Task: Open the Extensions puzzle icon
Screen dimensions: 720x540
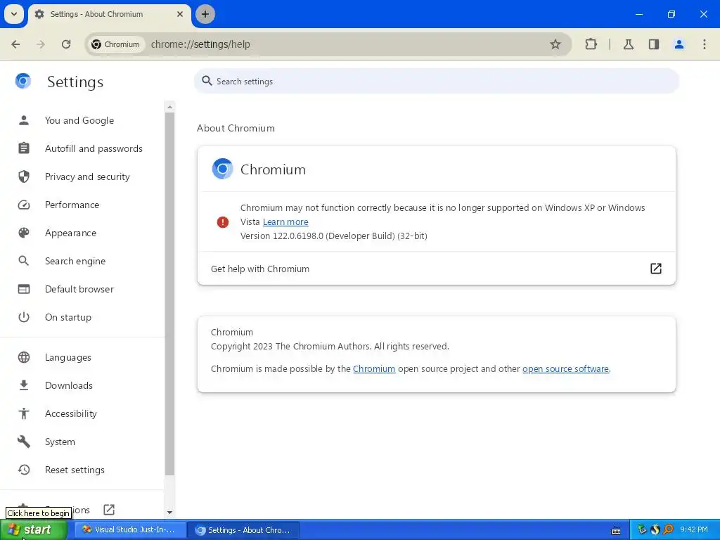Action: pyautogui.click(x=591, y=44)
